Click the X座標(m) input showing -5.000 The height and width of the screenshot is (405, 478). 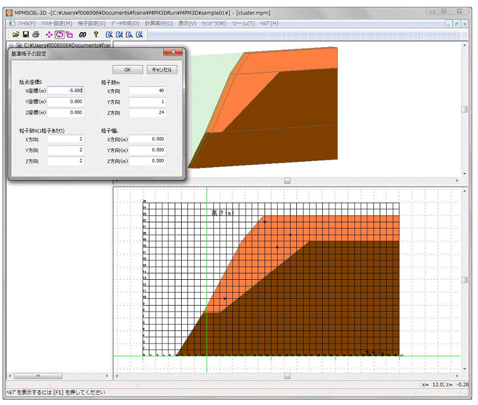click(65, 90)
